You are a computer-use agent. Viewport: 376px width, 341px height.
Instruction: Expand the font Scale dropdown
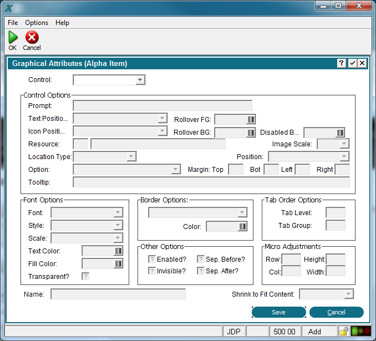118,238
